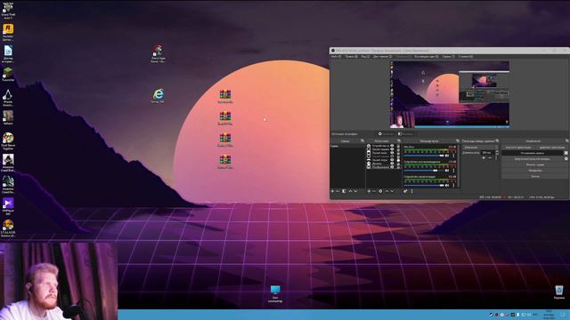Open video capture device channel three-dot menu
This screenshot has width=570, height=320.
pos(453,186)
